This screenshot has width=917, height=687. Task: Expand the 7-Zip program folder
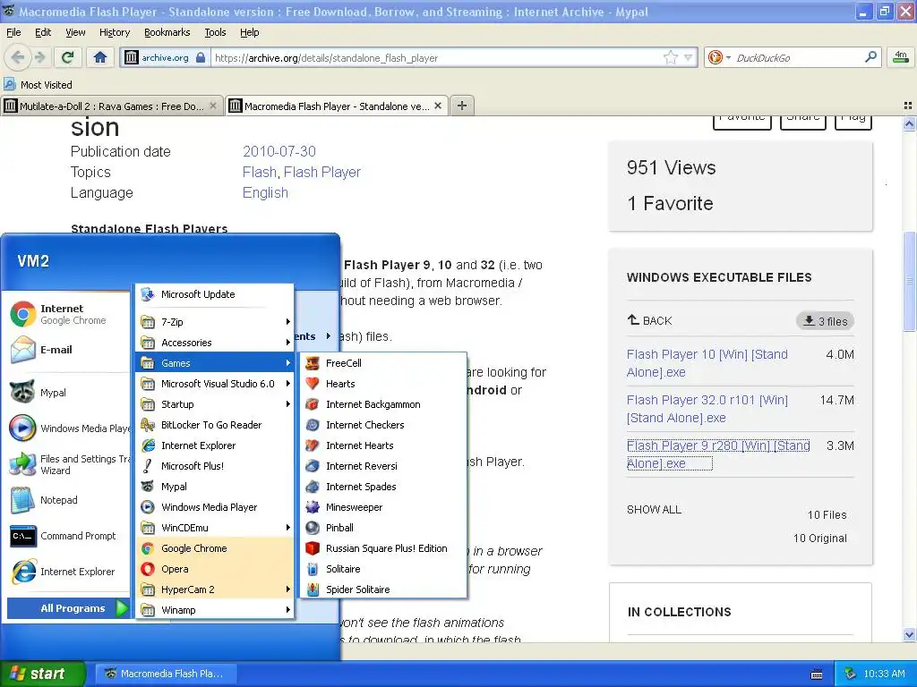coord(215,322)
